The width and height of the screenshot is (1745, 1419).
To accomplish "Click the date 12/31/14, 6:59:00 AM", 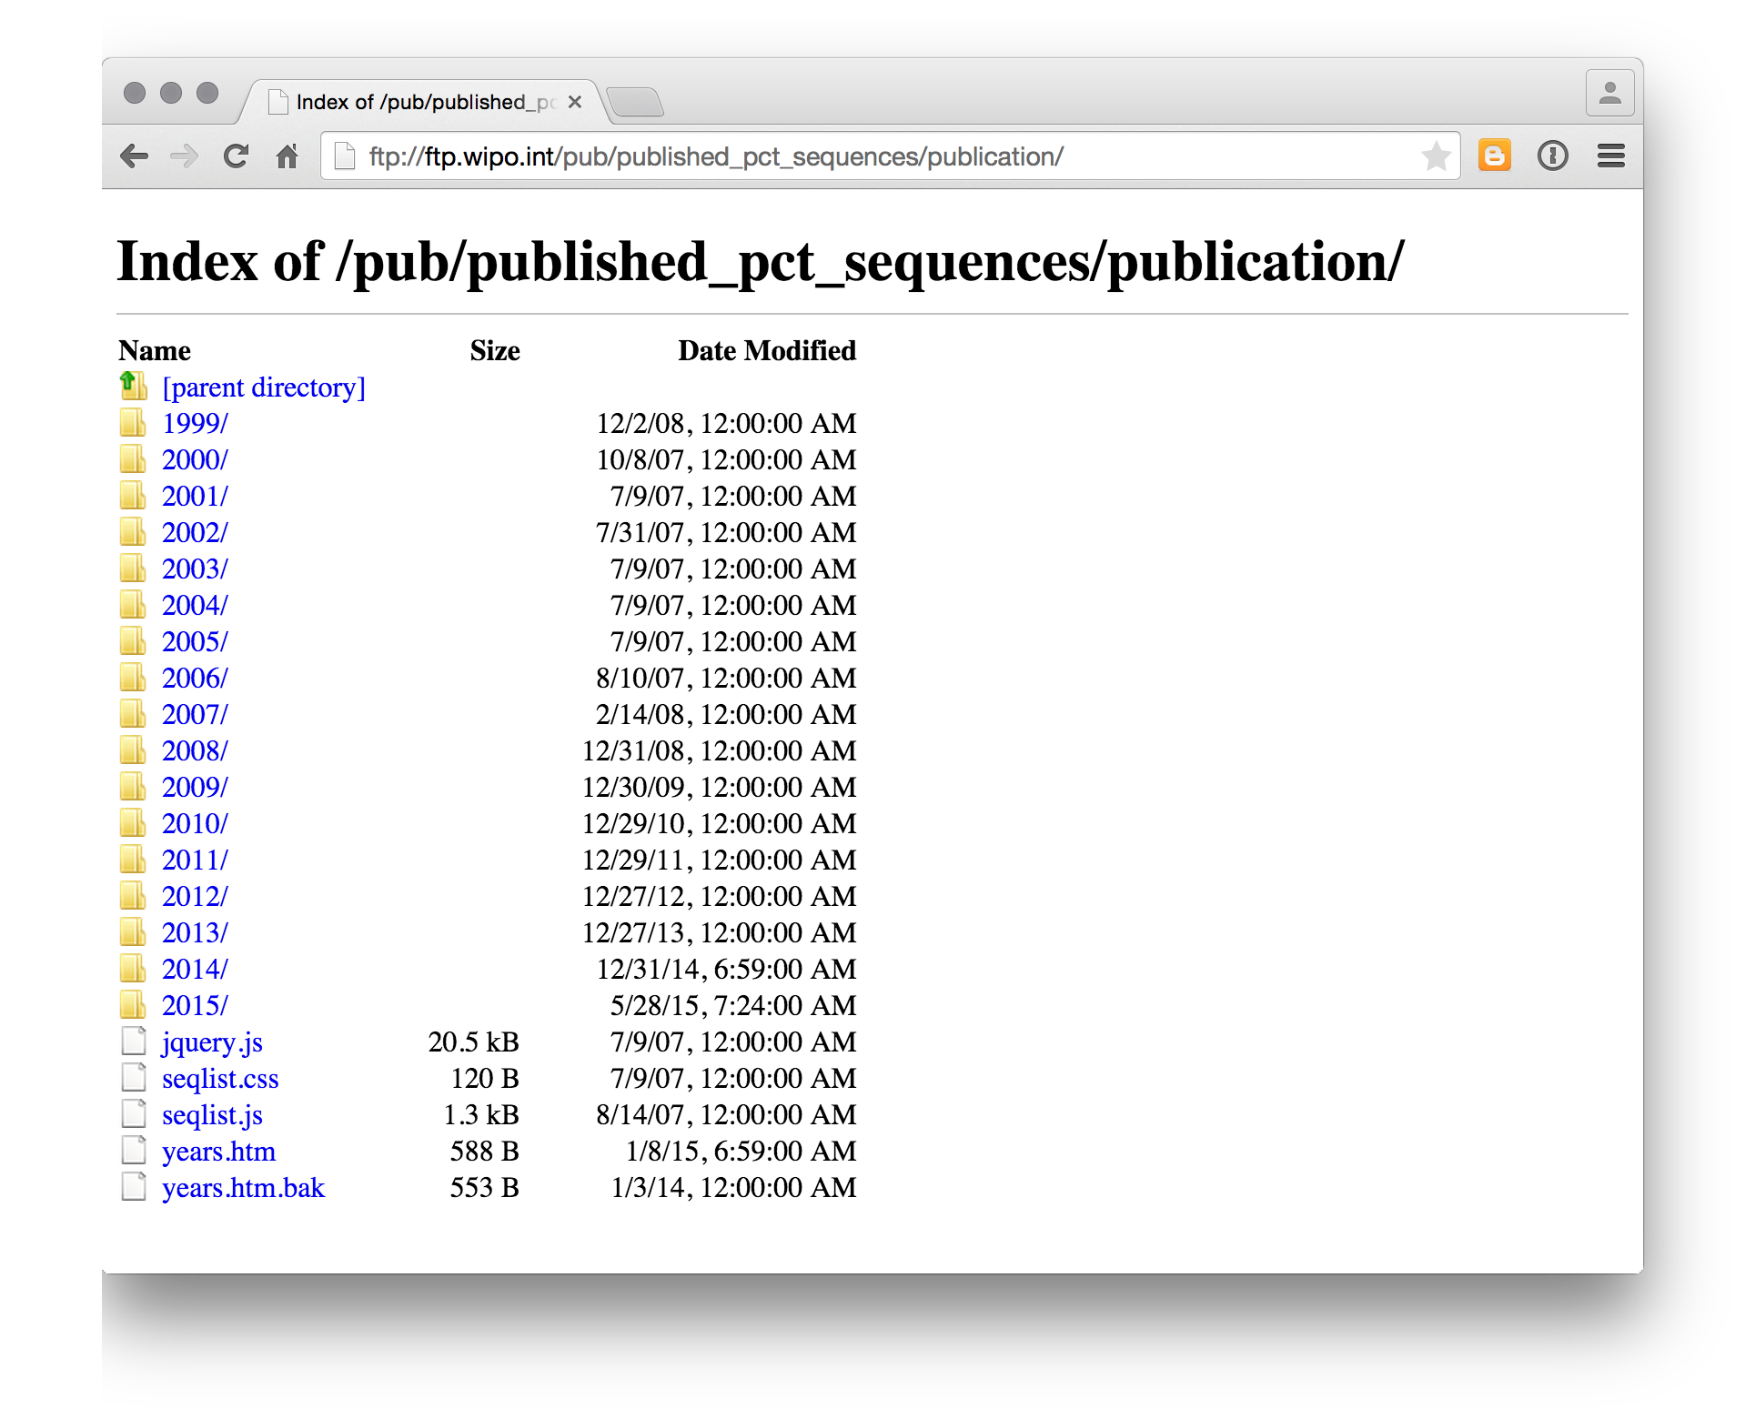I will click(x=726, y=970).
